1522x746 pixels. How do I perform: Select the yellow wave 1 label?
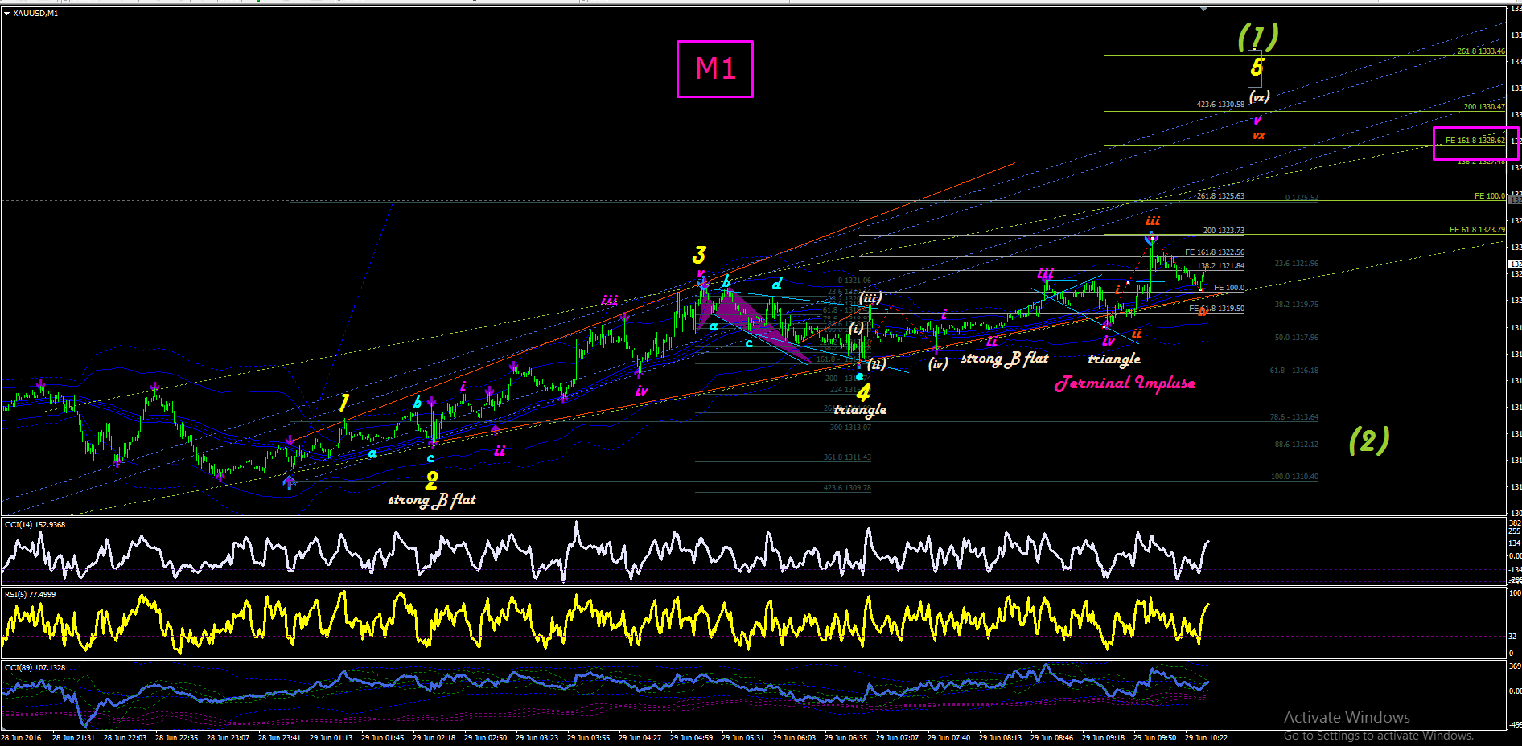pyautogui.click(x=343, y=403)
